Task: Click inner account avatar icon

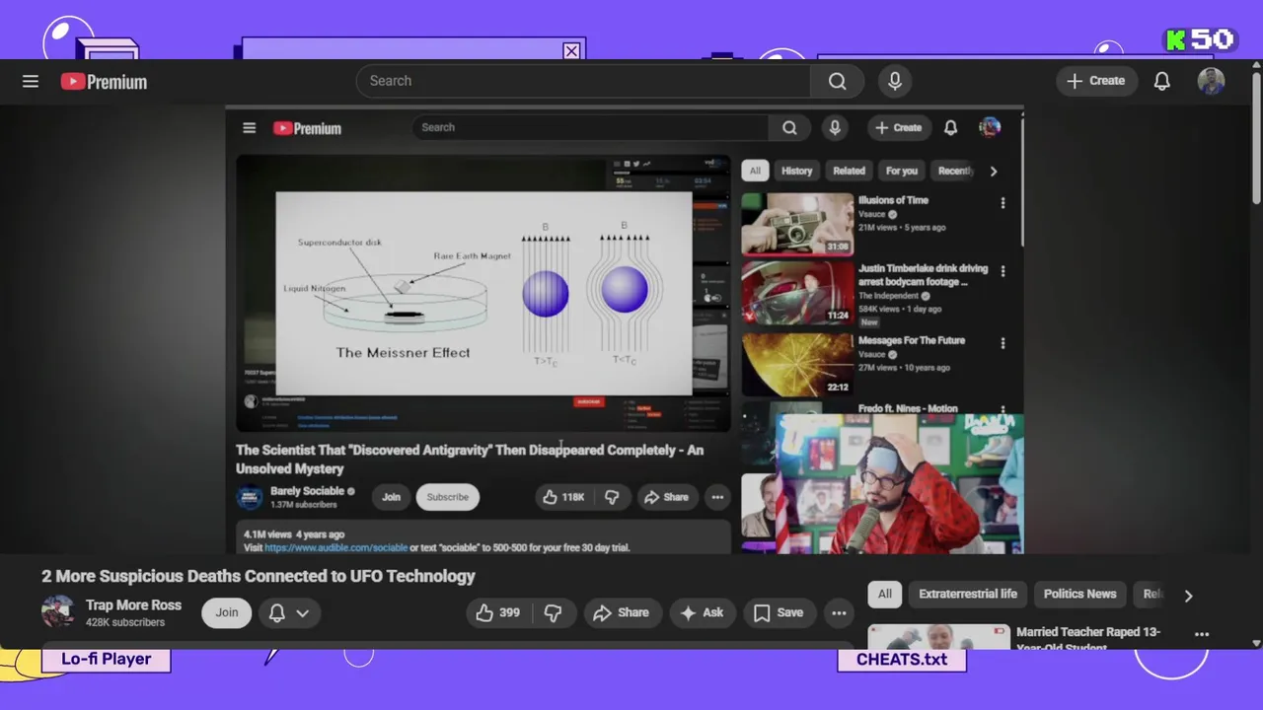Action: pos(990,127)
